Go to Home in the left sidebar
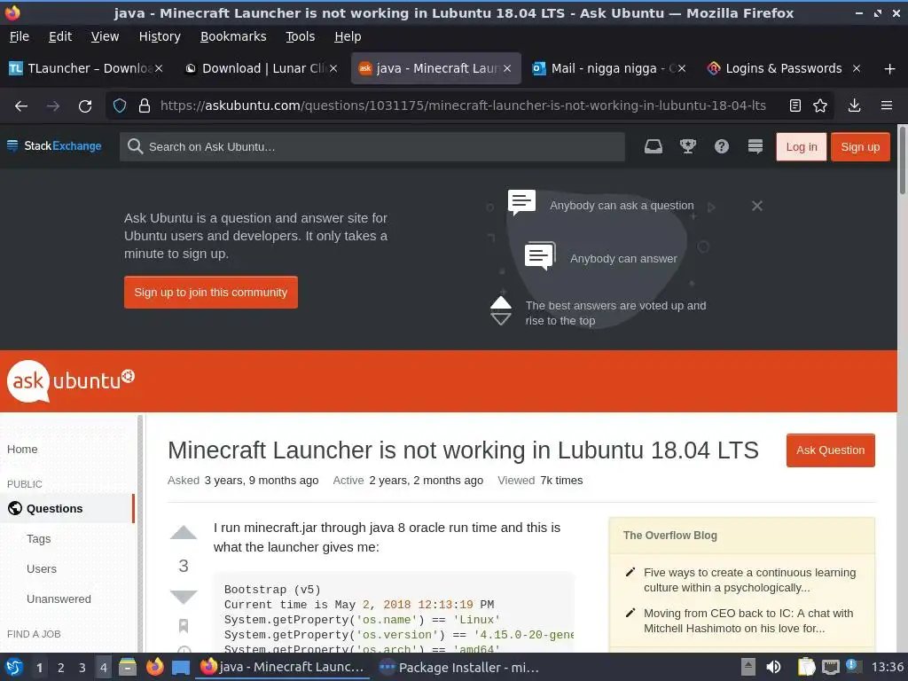Screen dimensions: 908x681 [x=22, y=450]
